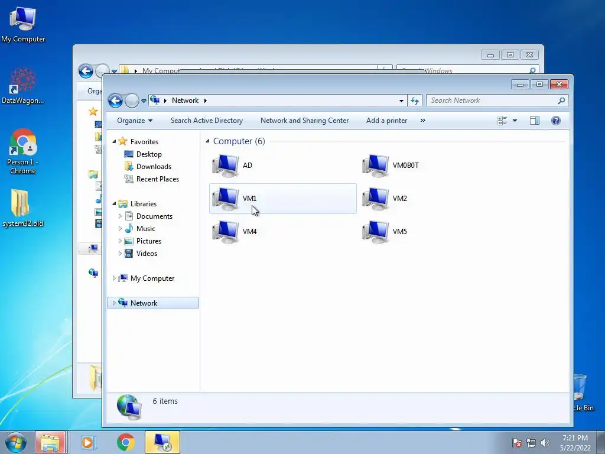Expand the Network tree node
Image resolution: width=605 pixels, height=454 pixels.
coord(114,303)
